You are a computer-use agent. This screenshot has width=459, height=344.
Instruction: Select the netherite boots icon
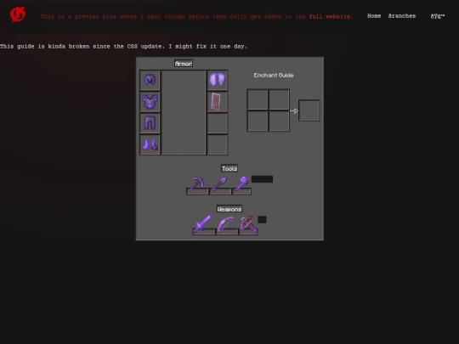pos(150,144)
